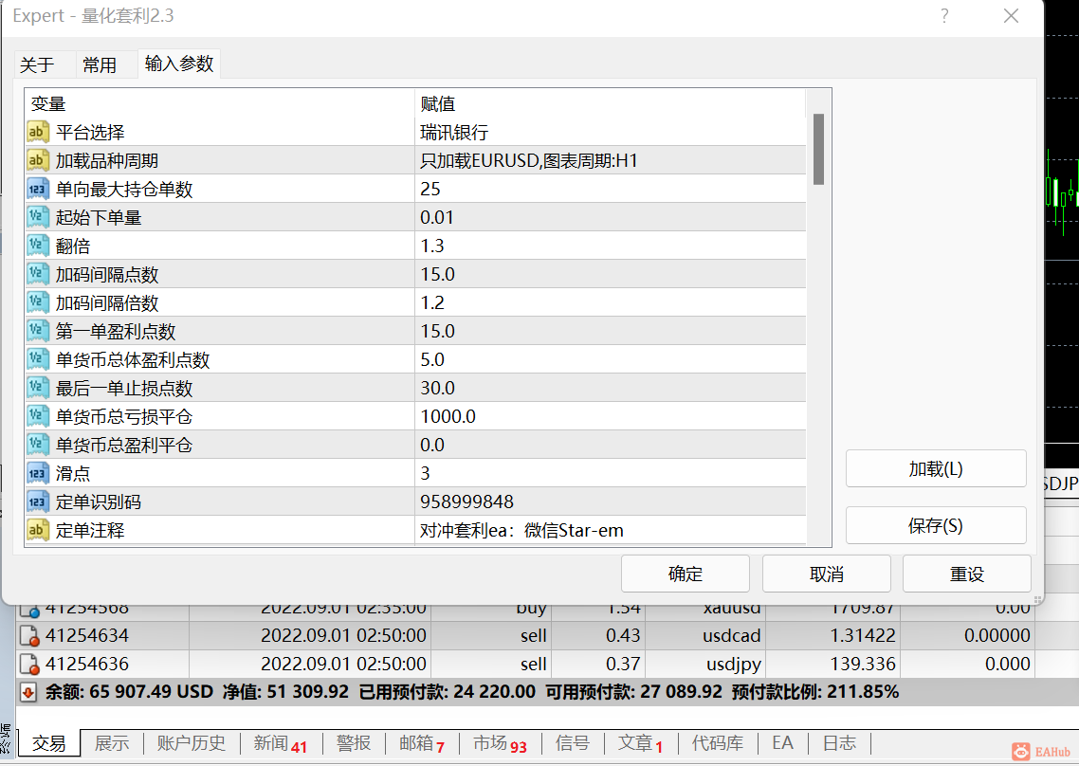Edit the 加载品种周期 value cell
The image size is (1079, 766).
click(x=611, y=160)
